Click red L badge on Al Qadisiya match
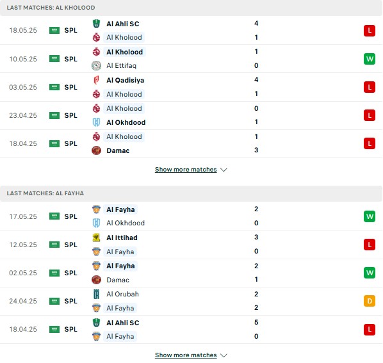The image size is (383, 363). [x=370, y=87]
